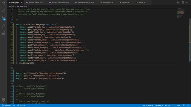Image resolution: width=191 pixels, height=107 pixels.
Task: Click the '/edit_user' route string
Action: click(39, 58)
